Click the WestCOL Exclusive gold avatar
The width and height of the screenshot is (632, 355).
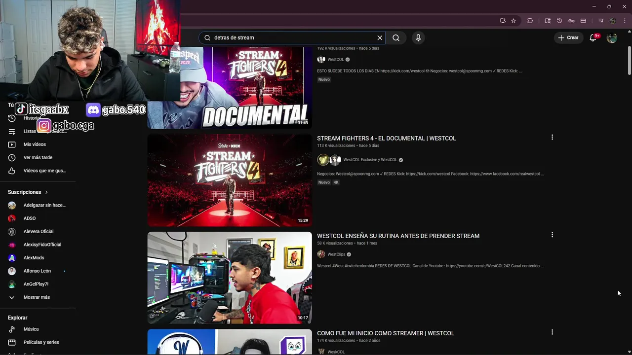323,160
